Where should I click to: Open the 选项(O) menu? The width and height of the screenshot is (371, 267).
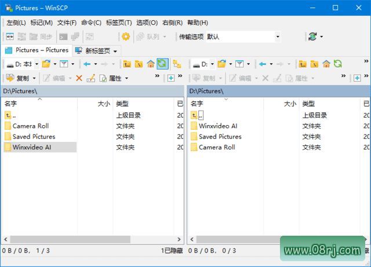point(147,23)
